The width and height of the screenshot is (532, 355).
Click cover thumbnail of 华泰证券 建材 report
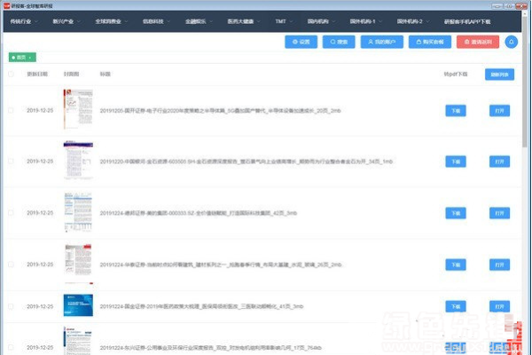point(78,264)
